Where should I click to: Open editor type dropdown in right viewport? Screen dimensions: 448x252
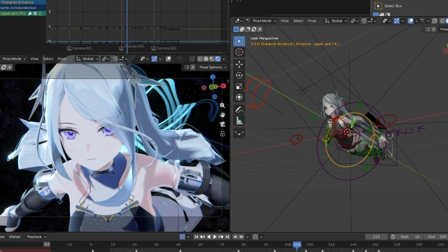coord(238,21)
